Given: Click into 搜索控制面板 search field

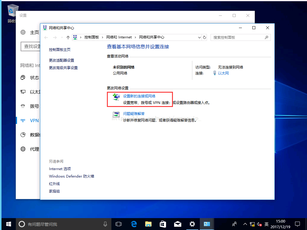Looking at the screenshot, I should tap(241, 38).
